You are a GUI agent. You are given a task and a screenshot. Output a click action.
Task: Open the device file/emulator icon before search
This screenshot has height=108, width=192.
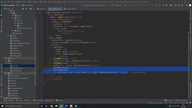point(175,5)
